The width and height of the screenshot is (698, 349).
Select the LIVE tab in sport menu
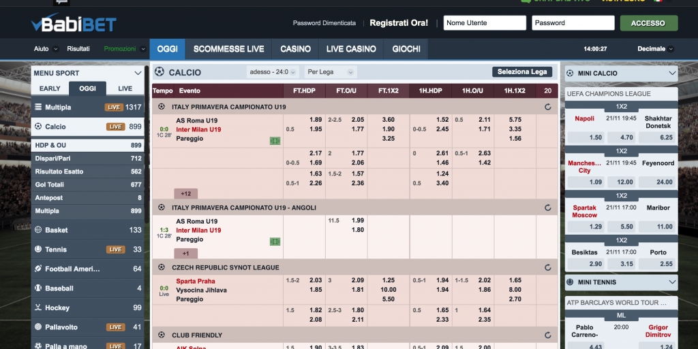pyautogui.click(x=125, y=88)
